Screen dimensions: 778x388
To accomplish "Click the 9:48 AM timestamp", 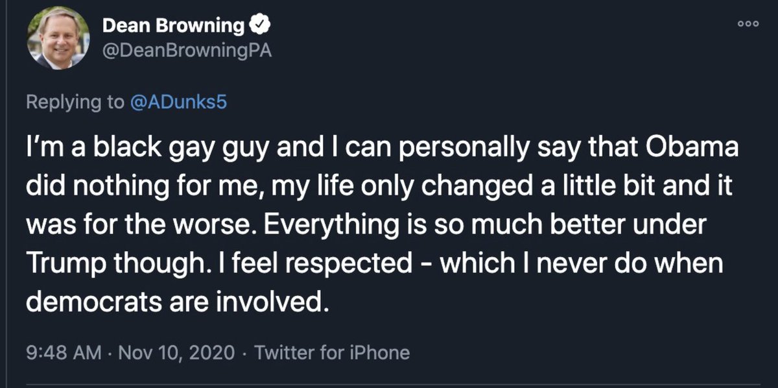I will click(64, 353).
